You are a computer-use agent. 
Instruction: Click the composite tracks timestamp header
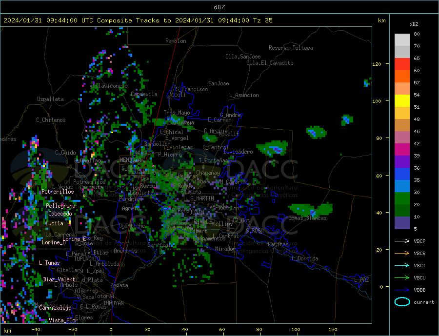138,20
